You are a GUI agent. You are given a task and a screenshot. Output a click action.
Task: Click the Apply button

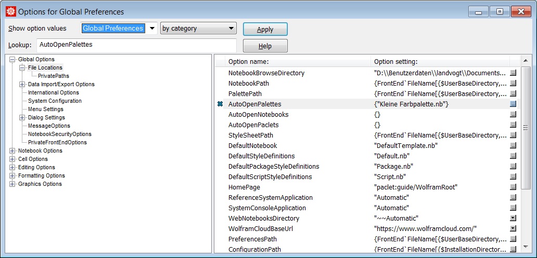pos(265,29)
